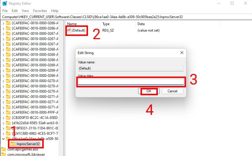Collapse the {86ca1aa0-34aa-4e8b key
252x156 pixels.
(x=3, y=139)
